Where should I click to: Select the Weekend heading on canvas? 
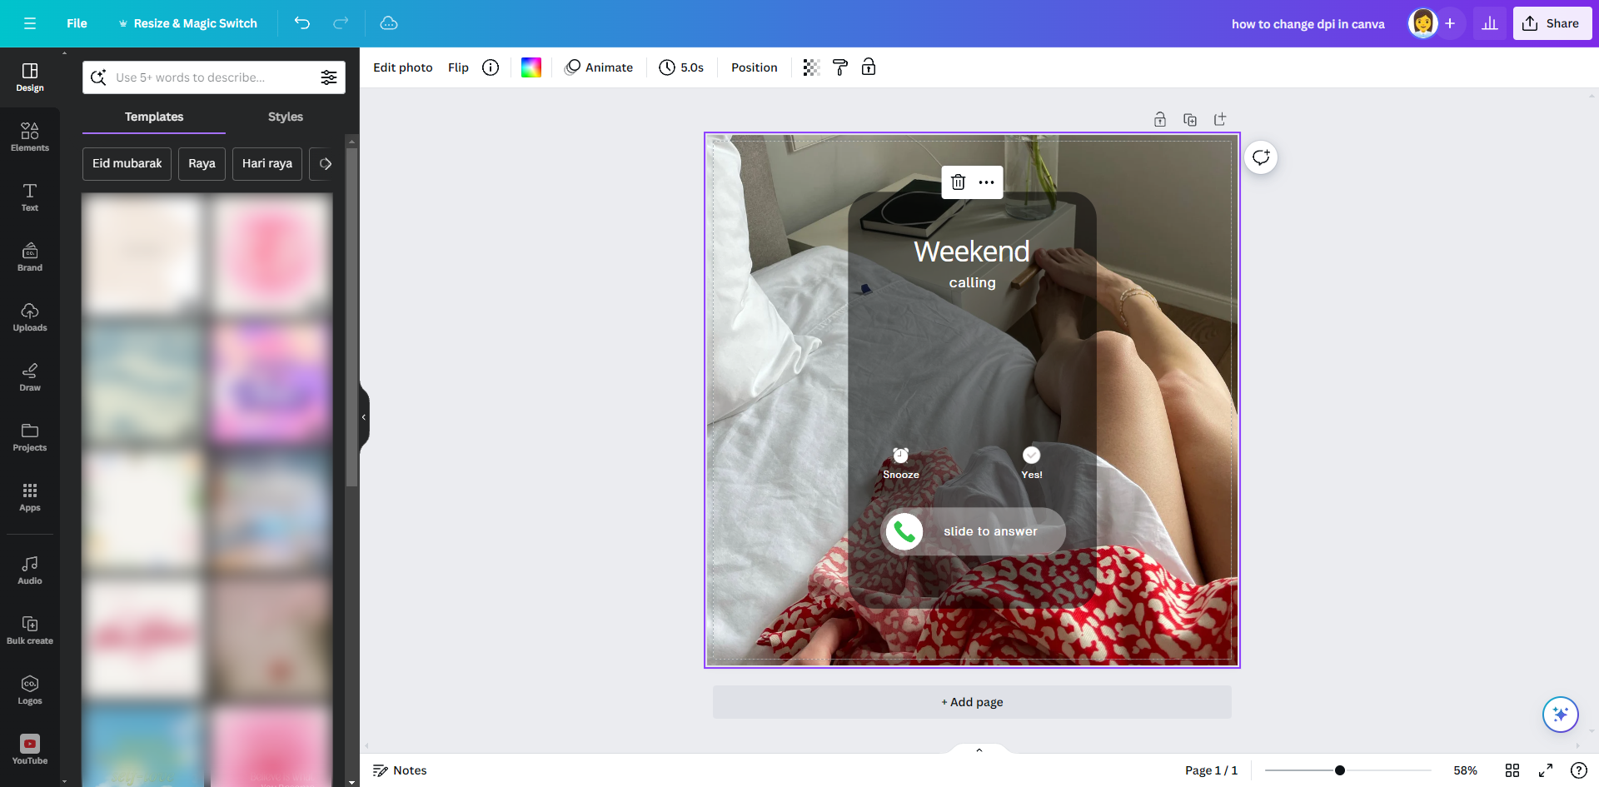tap(972, 252)
